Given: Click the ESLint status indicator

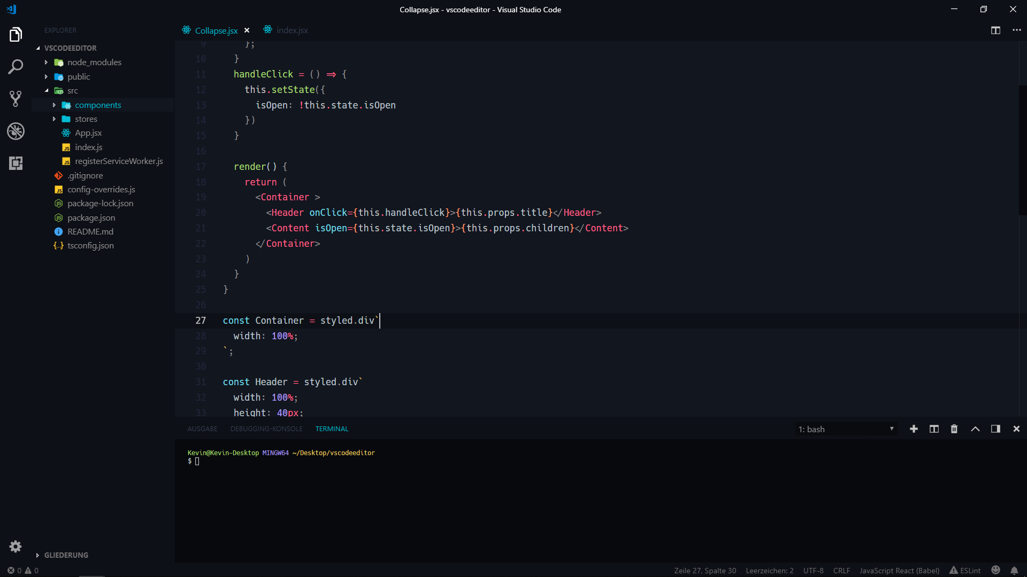Looking at the screenshot, I should coord(965,571).
